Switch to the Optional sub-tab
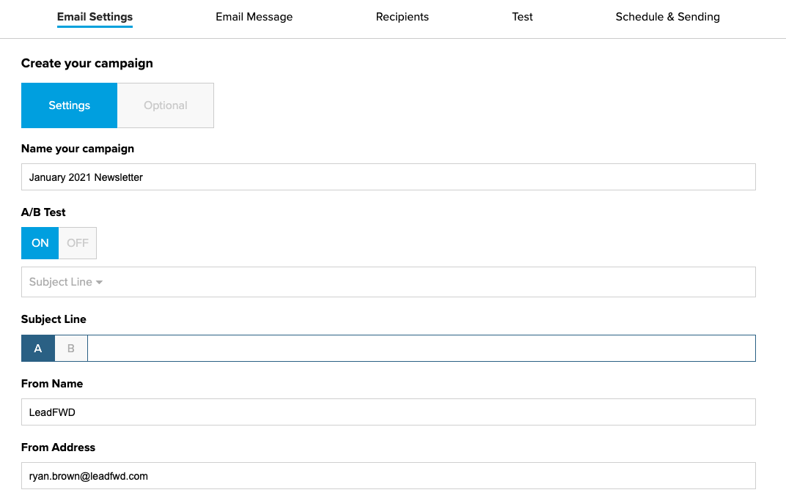The height and width of the screenshot is (498, 786). coord(166,105)
